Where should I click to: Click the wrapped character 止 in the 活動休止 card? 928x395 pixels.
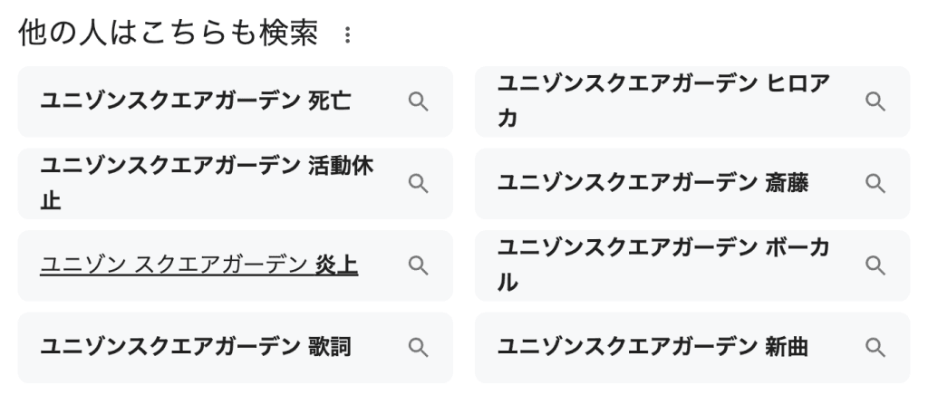coord(51,200)
